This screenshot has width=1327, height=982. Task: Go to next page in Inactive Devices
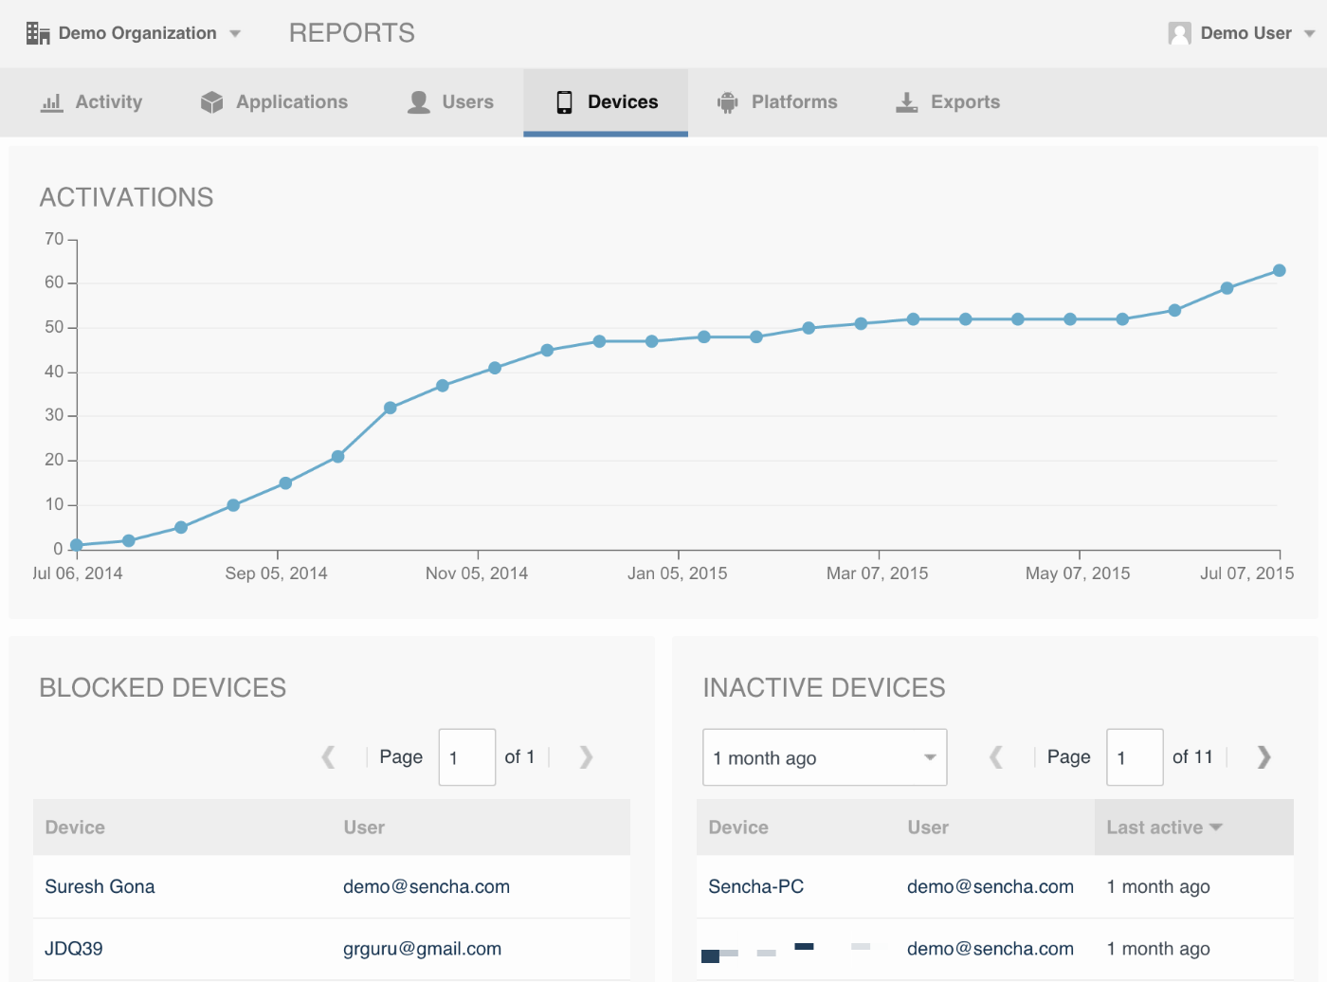(1263, 757)
